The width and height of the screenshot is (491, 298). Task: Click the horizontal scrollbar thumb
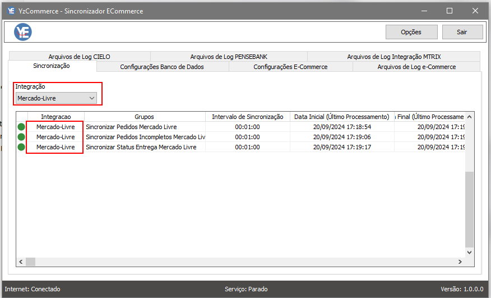click(x=30, y=262)
